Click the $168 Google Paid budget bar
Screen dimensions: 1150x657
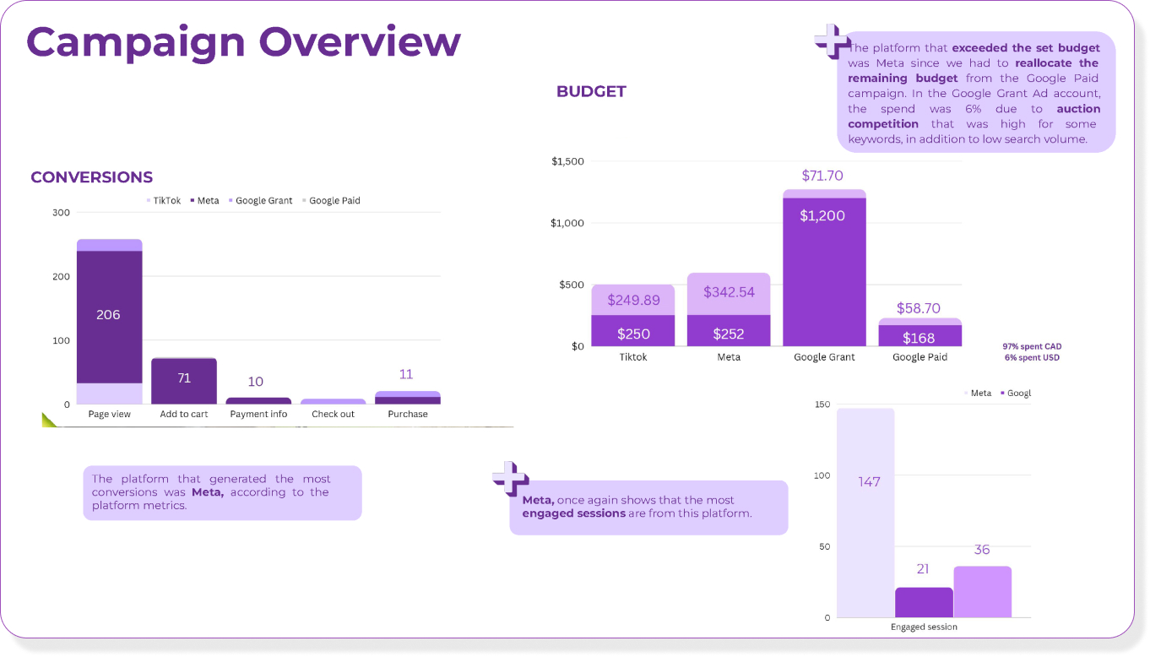tap(919, 336)
